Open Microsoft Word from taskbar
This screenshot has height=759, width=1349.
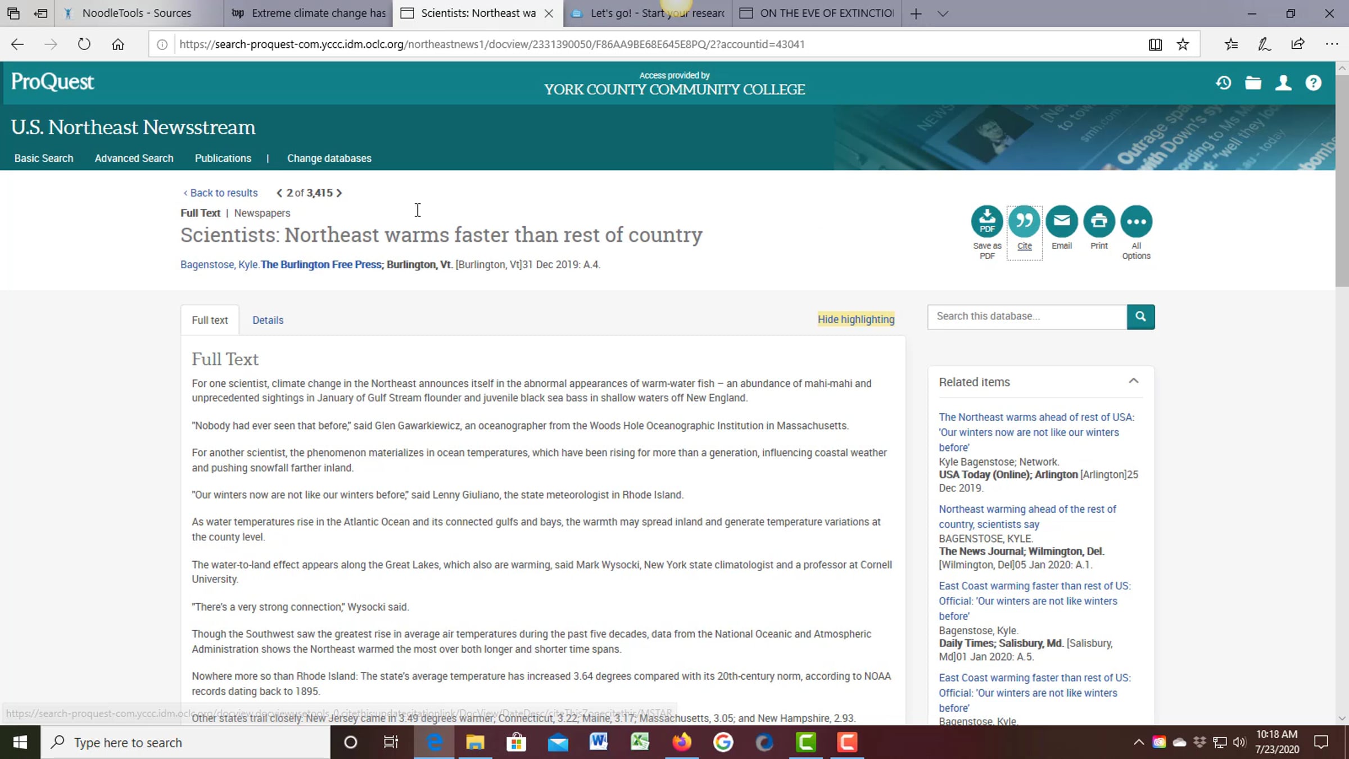tap(599, 742)
